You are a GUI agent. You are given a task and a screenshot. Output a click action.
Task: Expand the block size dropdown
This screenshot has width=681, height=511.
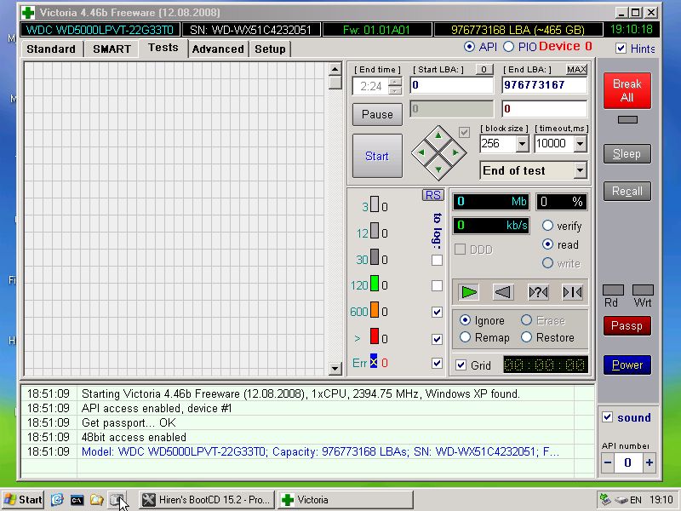[x=522, y=144]
